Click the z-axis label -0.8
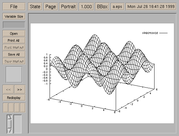This screenshot has width=179, height=136. (45, 81)
